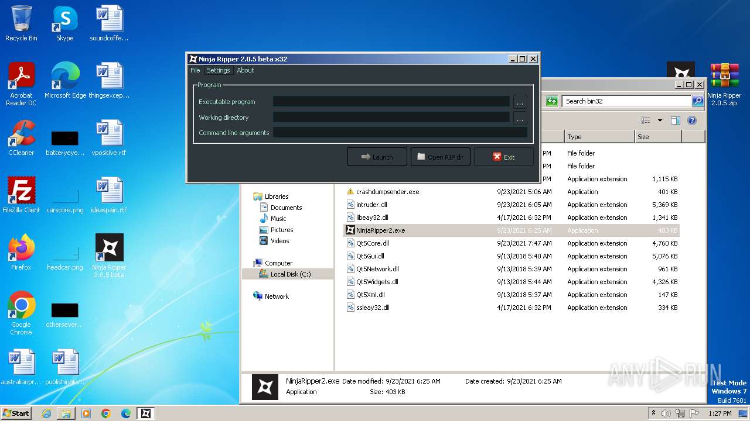The height and width of the screenshot is (421, 750).
Task: Open Explorer help icon
Action: (x=692, y=120)
